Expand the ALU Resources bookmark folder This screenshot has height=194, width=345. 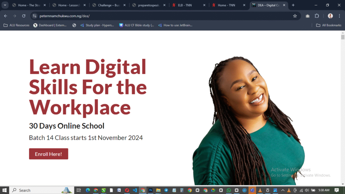tap(16, 25)
